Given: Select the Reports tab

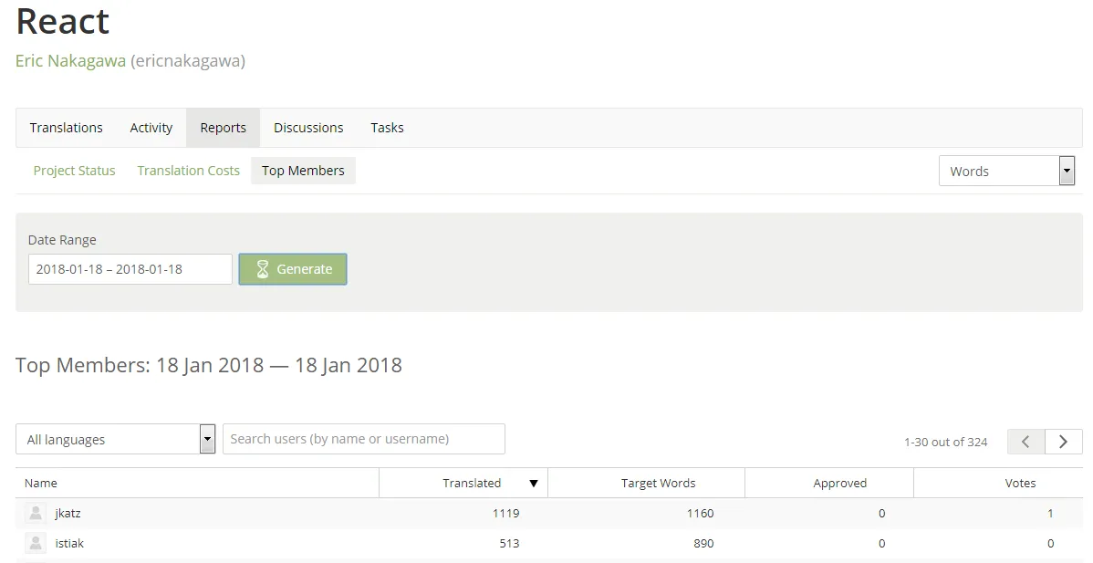Looking at the screenshot, I should point(223,128).
